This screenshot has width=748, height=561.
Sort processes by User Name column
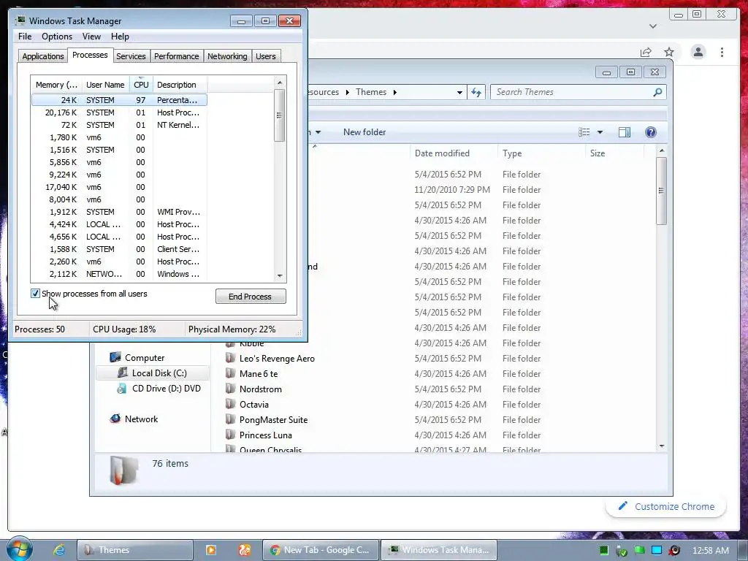coord(105,85)
